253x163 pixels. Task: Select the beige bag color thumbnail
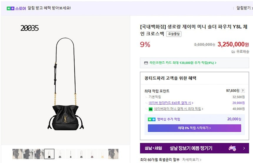click(x=102, y=154)
